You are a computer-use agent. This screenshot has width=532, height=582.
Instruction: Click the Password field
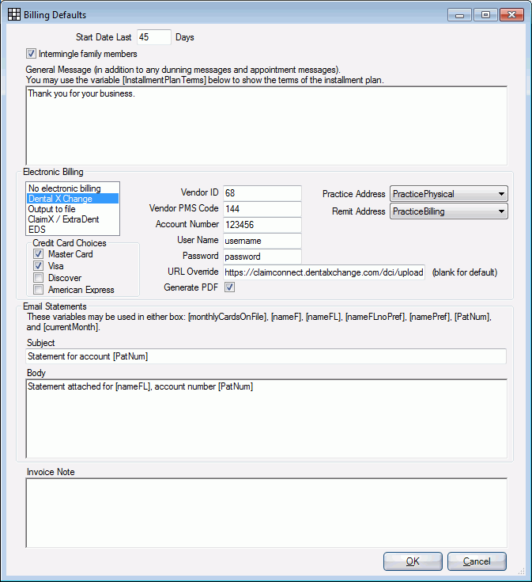[262, 257]
